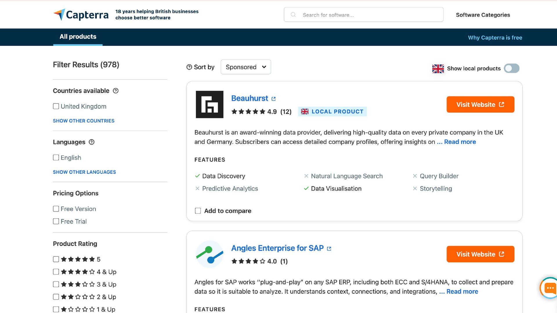Open Angles Enterprise for SAP logo
The width and height of the screenshot is (557, 313).
pyautogui.click(x=209, y=254)
